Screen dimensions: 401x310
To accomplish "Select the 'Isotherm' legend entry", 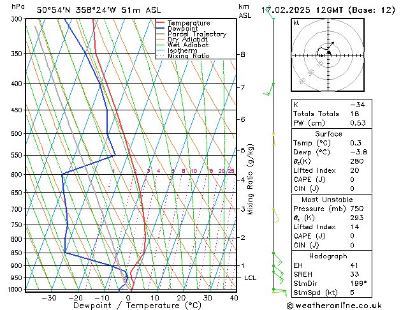I will click(177, 50).
